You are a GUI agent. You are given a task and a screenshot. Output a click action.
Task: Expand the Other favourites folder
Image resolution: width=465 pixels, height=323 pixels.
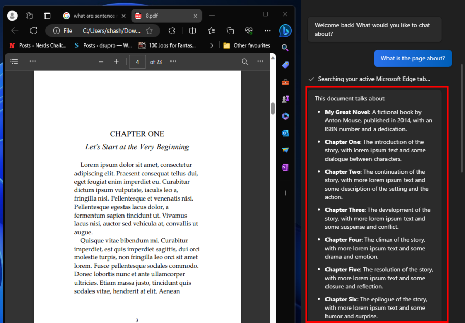tap(246, 45)
